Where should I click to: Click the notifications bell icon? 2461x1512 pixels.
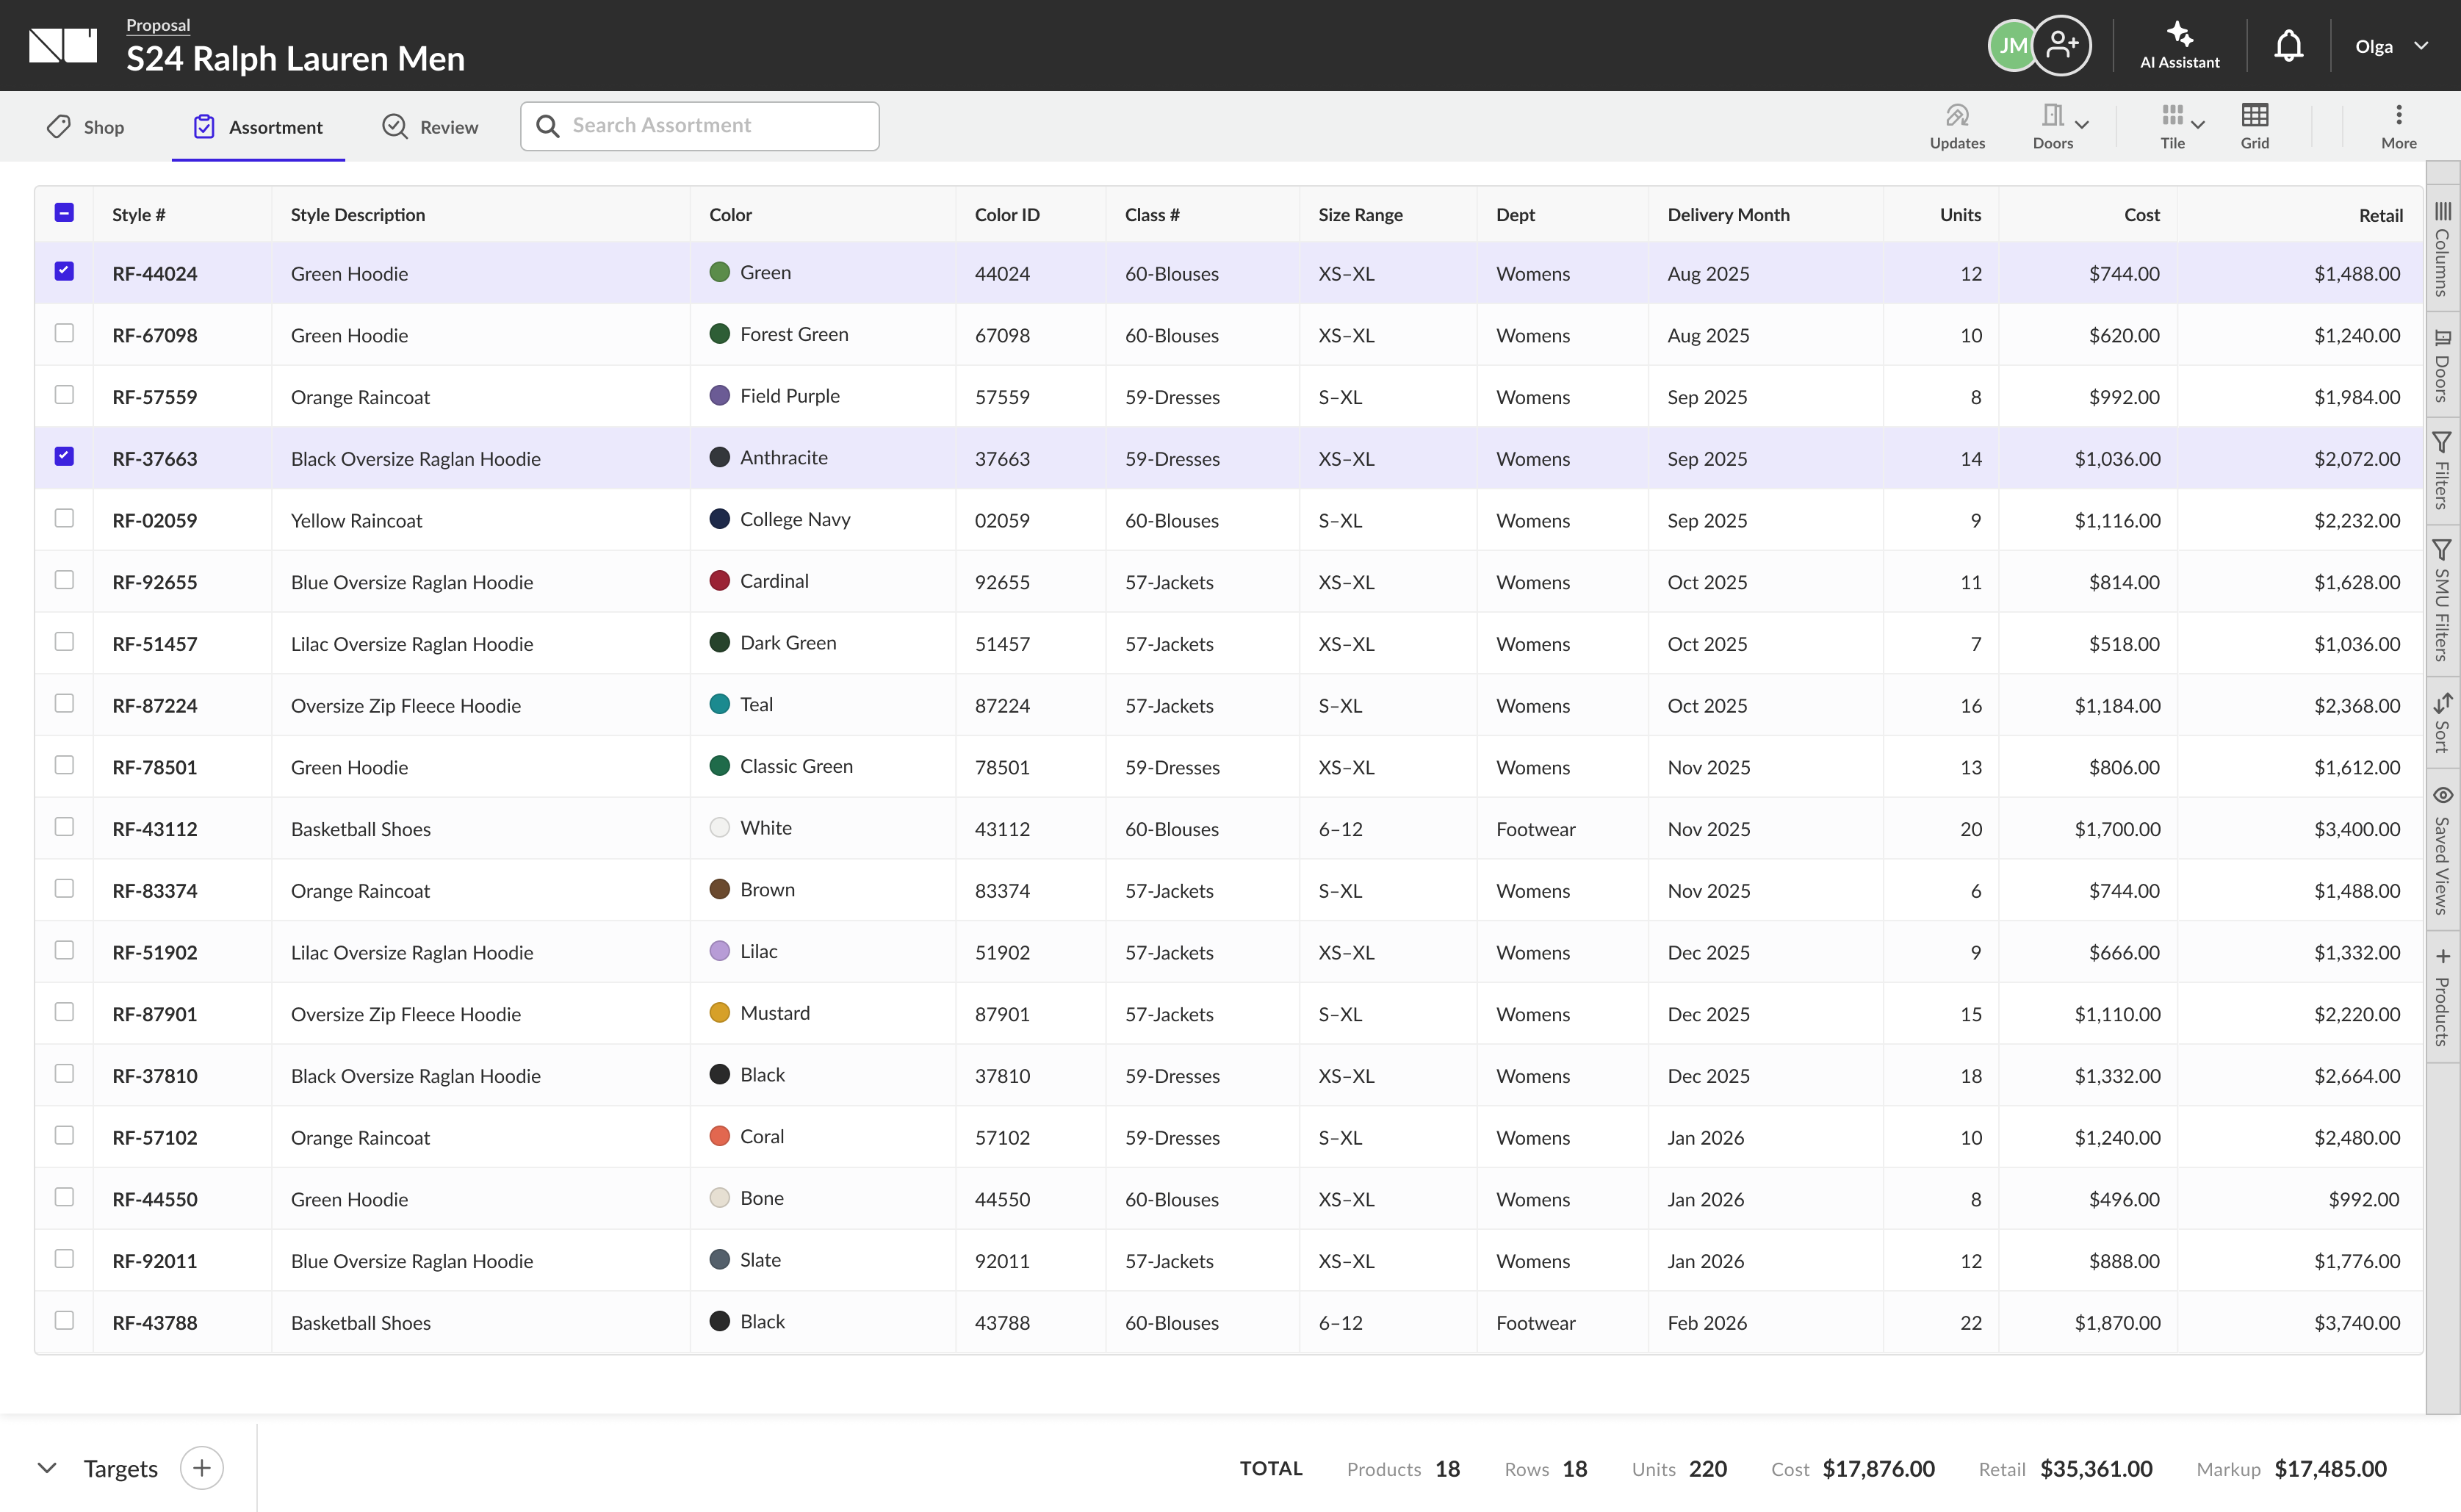[x=2288, y=45]
